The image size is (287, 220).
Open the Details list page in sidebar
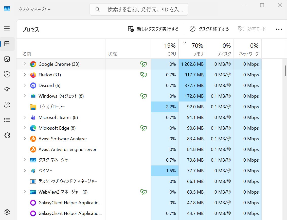click(x=7, y=120)
